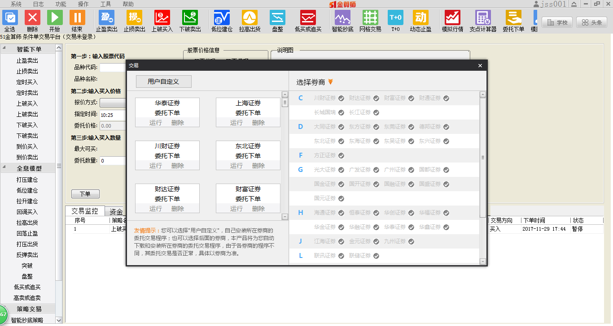Toggle the check mark beside 大同证券
The width and height of the screenshot is (613, 326).
(x=341, y=127)
